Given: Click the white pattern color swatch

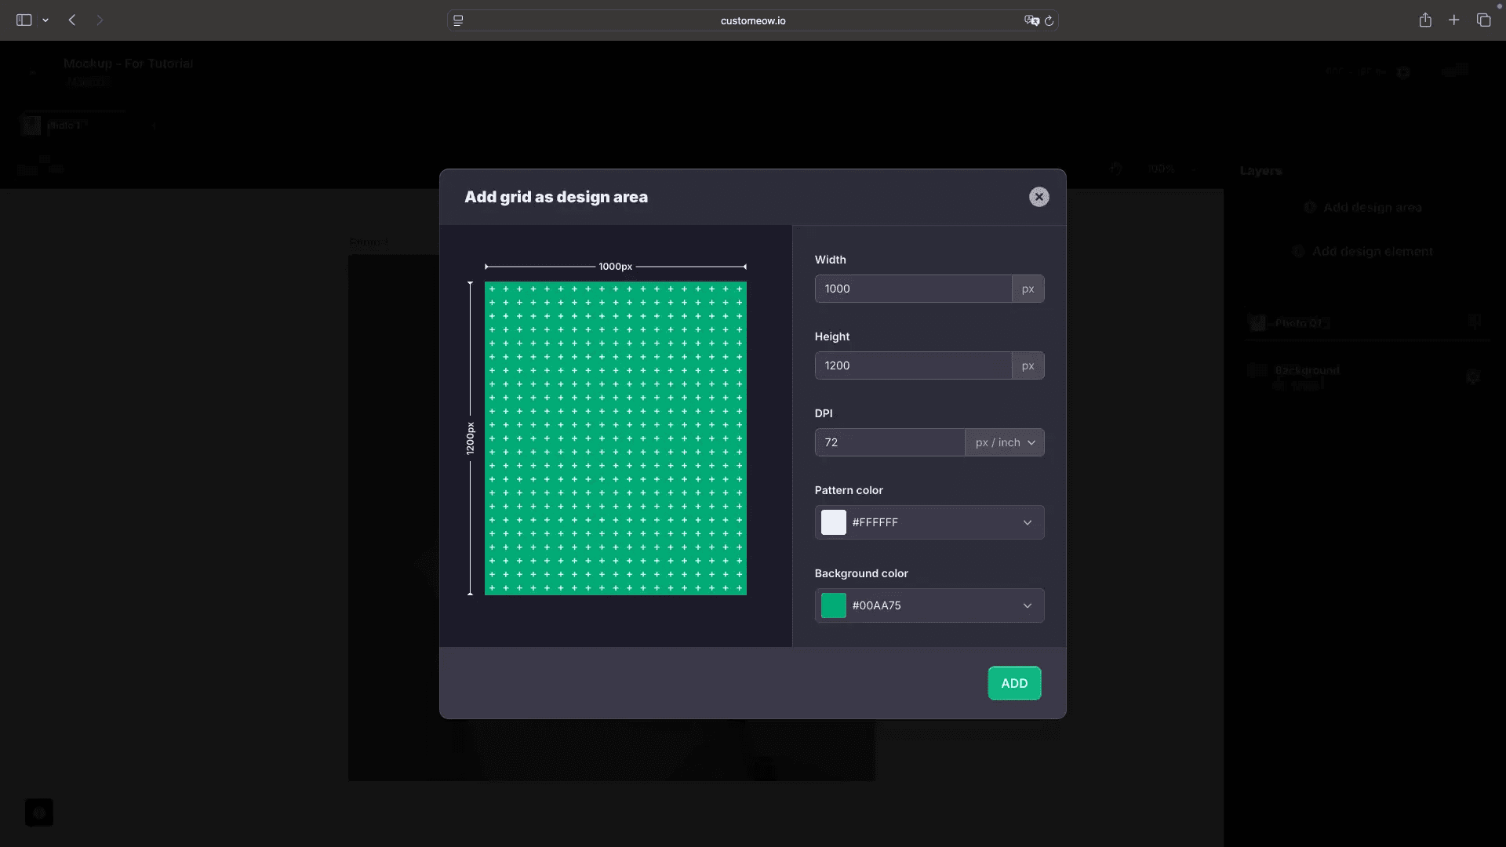Looking at the screenshot, I should [x=833, y=522].
